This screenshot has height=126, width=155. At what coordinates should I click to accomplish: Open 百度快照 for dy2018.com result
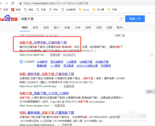tap(69, 86)
